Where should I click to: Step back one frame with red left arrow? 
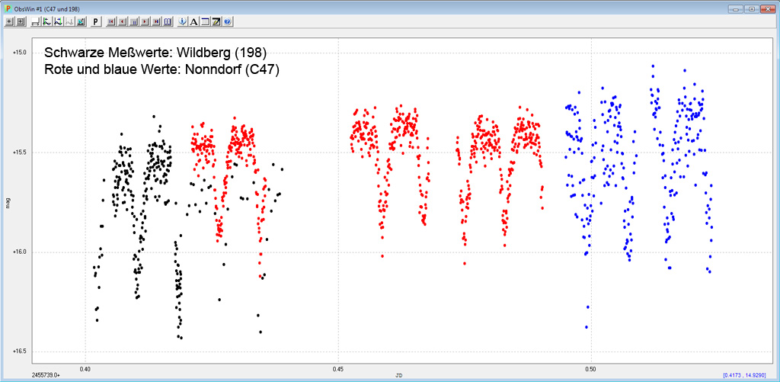click(x=123, y=21)
